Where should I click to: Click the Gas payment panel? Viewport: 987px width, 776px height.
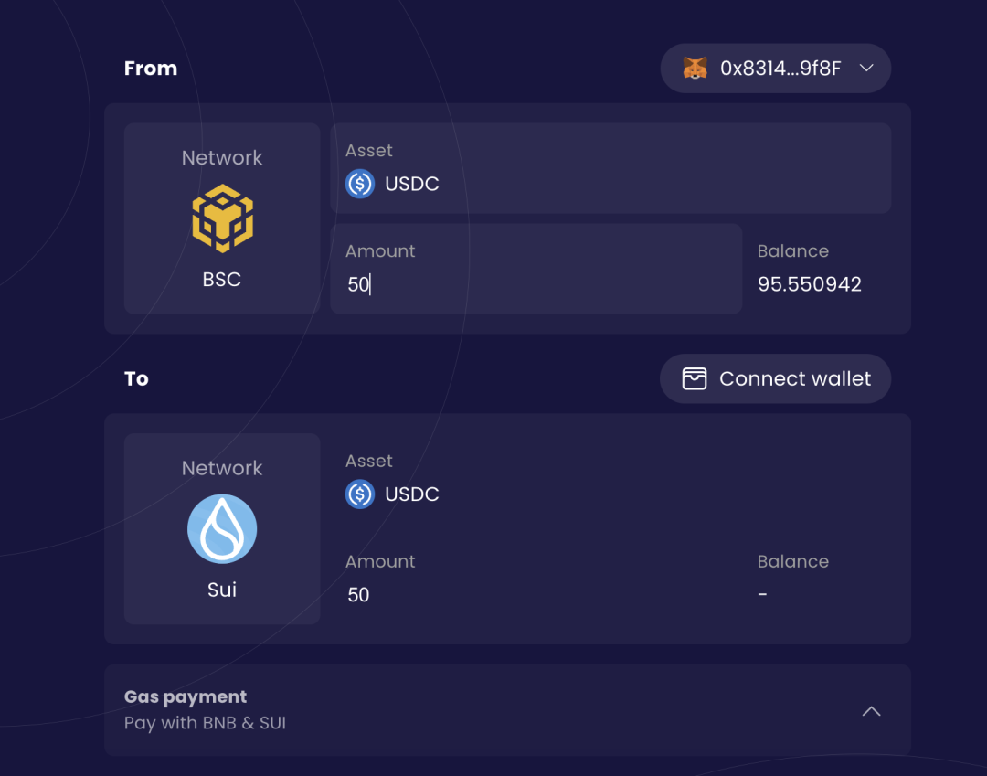508,710
